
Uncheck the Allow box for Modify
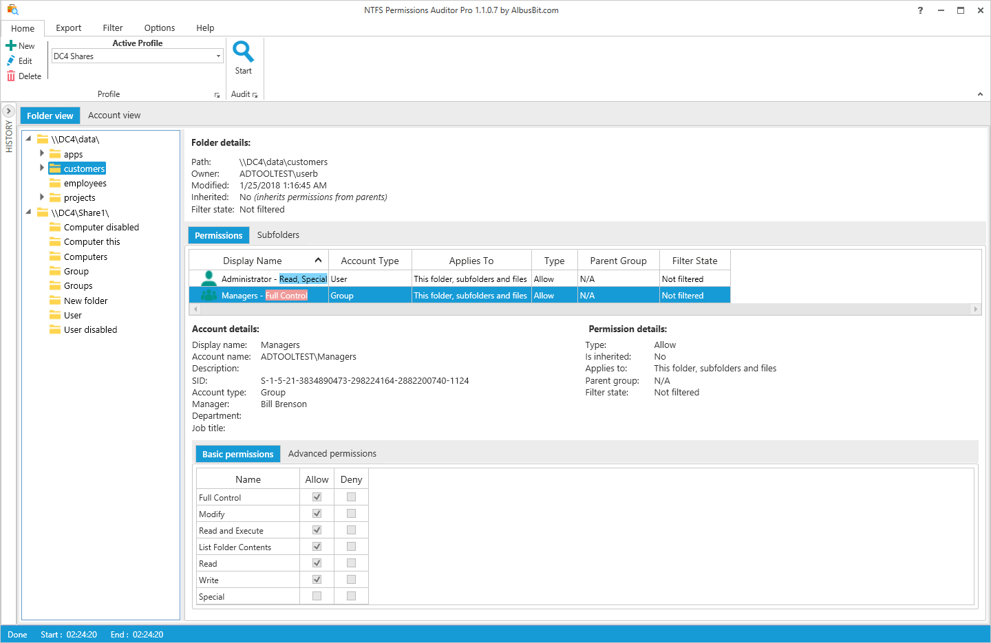click(317, 513)
